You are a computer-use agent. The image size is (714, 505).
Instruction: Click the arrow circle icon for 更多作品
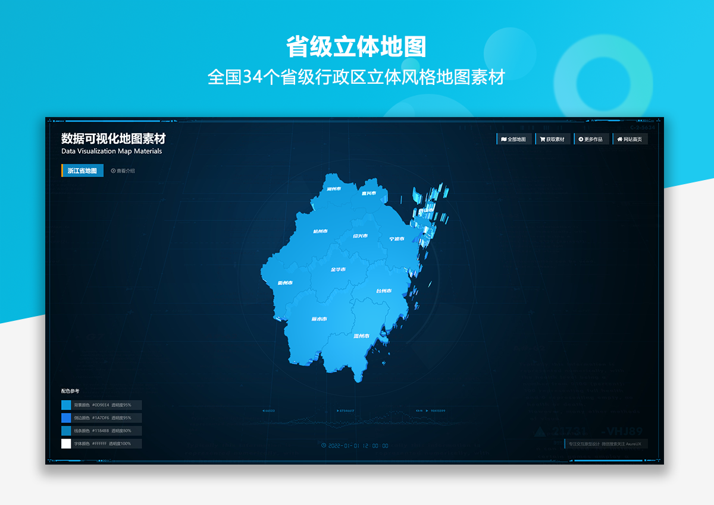(580, 140)
